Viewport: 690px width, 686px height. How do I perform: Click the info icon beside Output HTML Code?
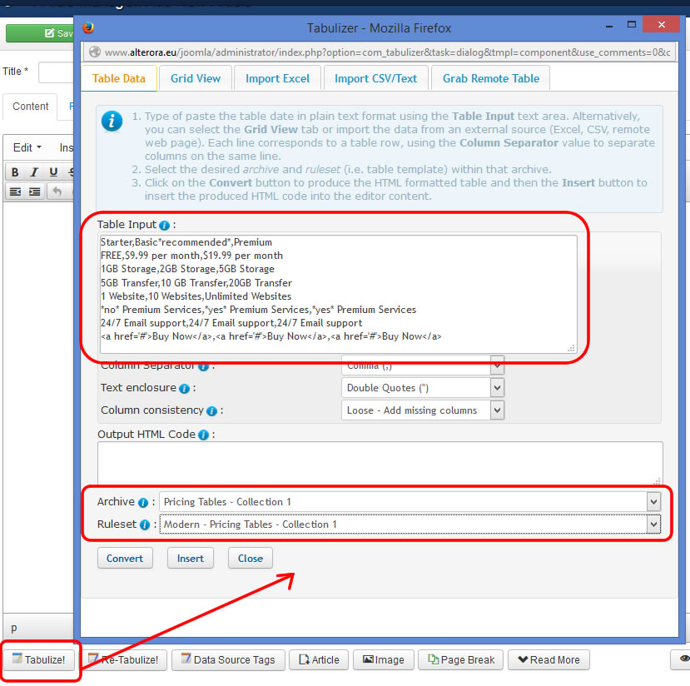203,435
